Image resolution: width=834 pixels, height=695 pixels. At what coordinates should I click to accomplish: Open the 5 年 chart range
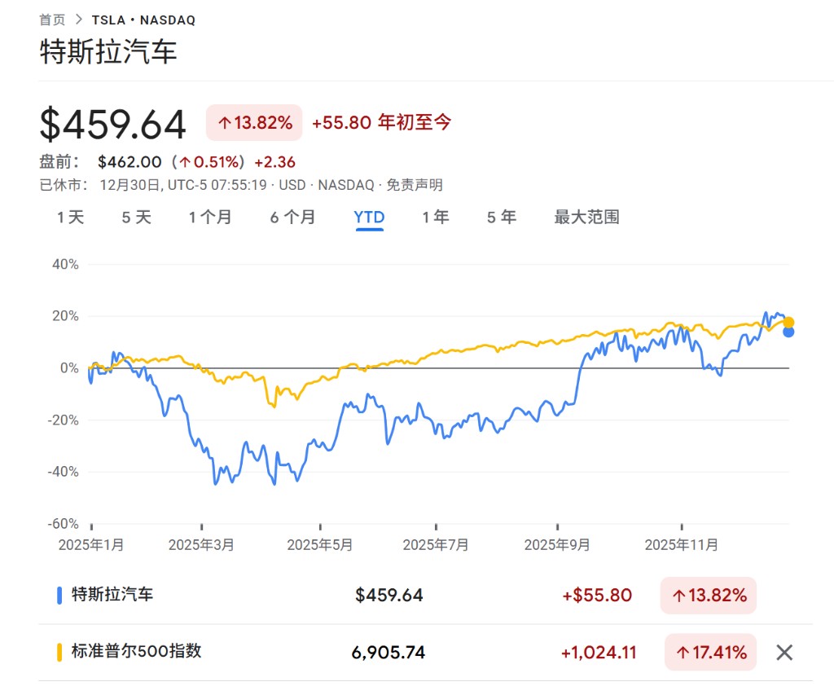tap(502, 218)
